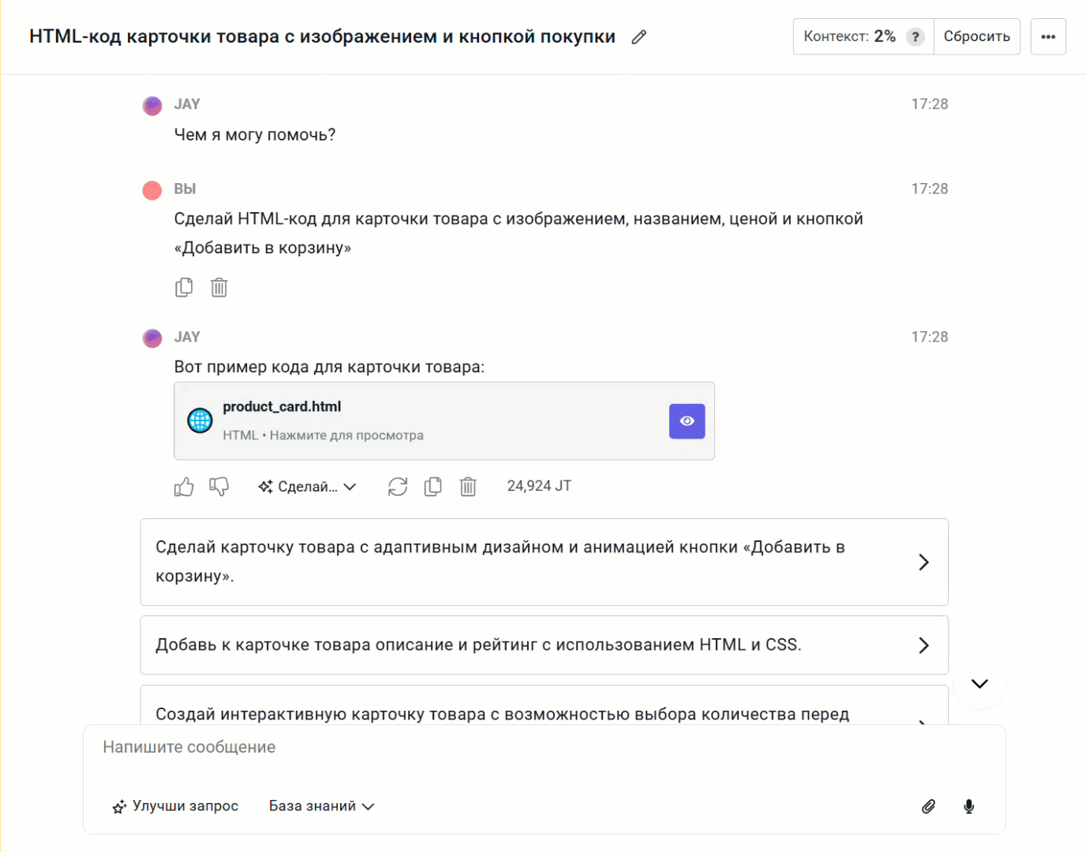The height and width of the screenshot is (852, 1086).
Task: Open the context help question mark
Action: click(915, 37)
